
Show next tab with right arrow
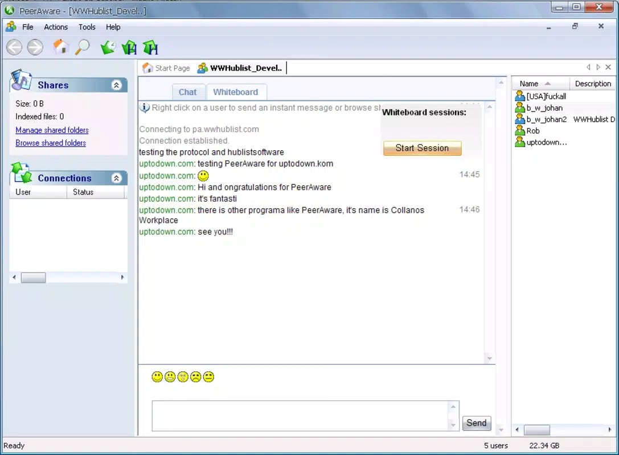(x=598, y=67)
